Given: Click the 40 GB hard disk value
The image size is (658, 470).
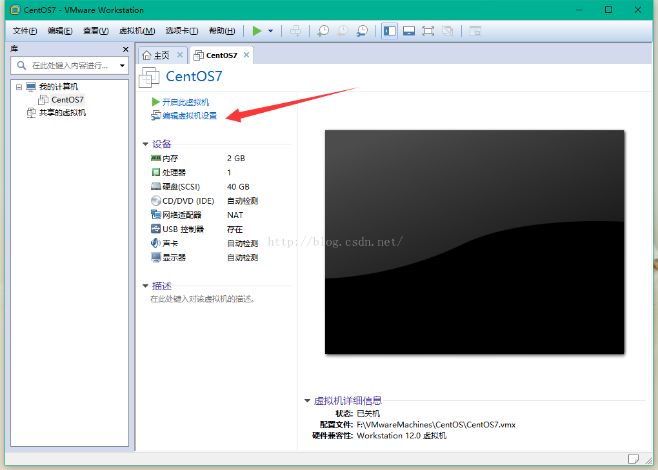Looking at the screenshot, I should [x=238, y=186].
